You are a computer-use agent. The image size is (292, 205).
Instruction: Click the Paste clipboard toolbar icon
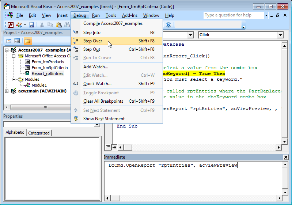59,25
